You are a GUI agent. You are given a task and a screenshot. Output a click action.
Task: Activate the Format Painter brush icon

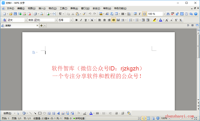click(x=84, y=14)
